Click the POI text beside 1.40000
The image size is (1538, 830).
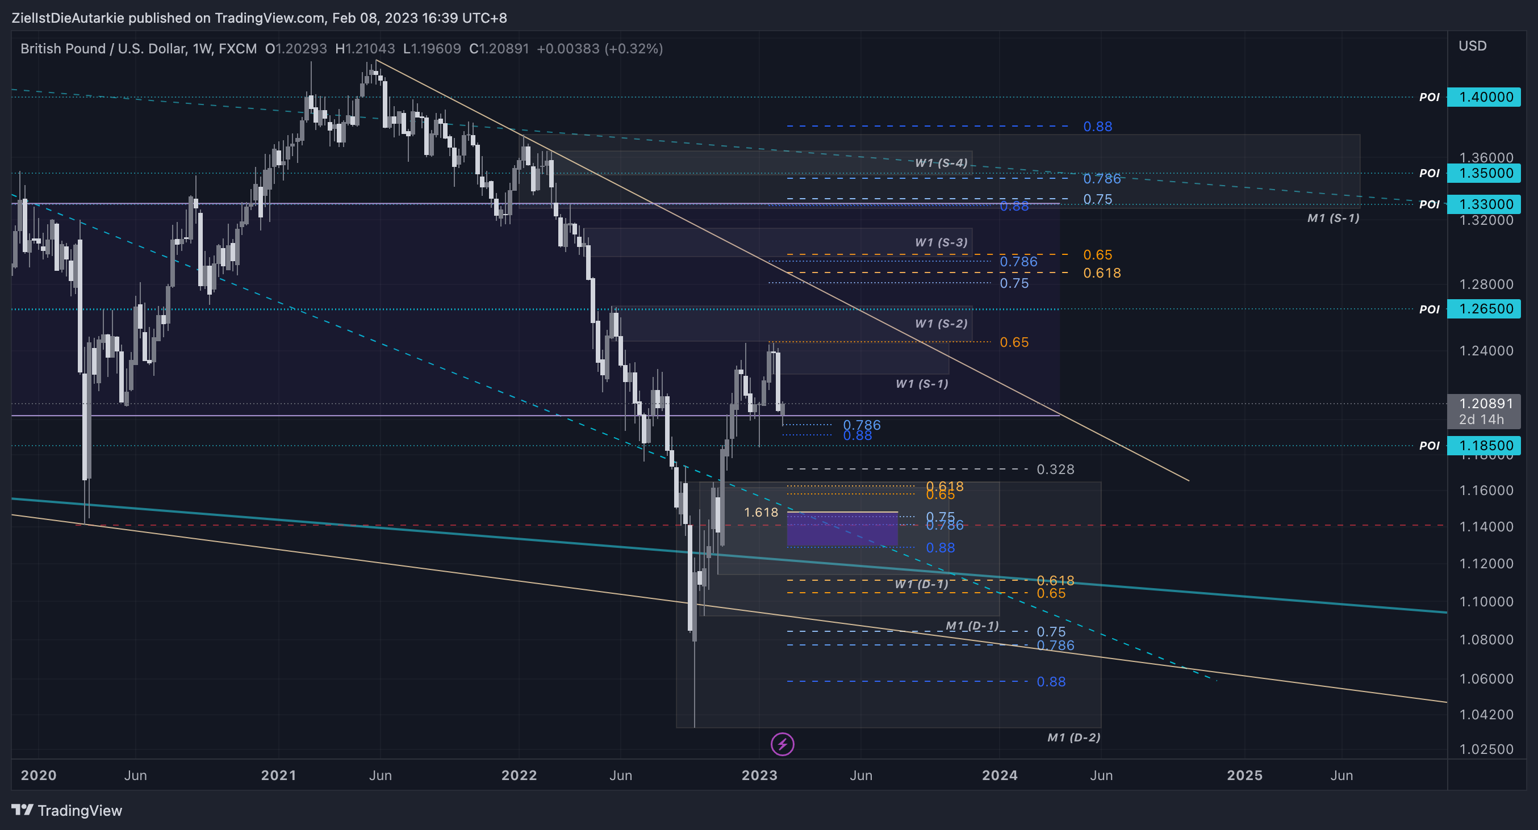click(1430, 97)
